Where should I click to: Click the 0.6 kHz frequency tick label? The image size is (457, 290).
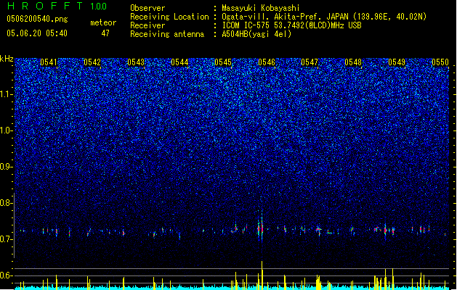7,275
